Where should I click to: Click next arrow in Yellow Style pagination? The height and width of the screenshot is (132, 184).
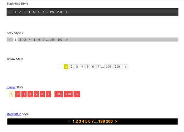[125, 67]
